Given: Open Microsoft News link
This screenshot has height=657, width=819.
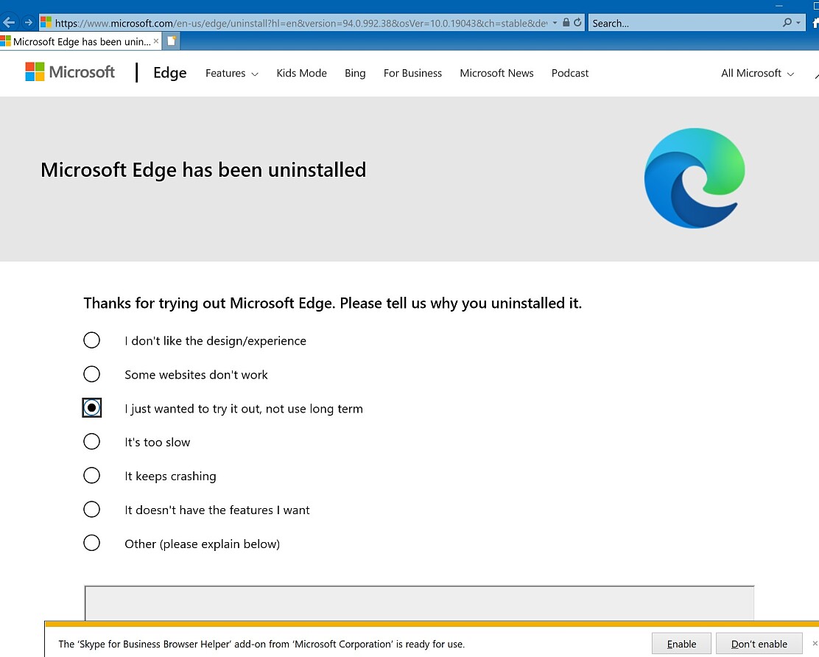Looking at the screenshot, I should [x=496, y=73].
